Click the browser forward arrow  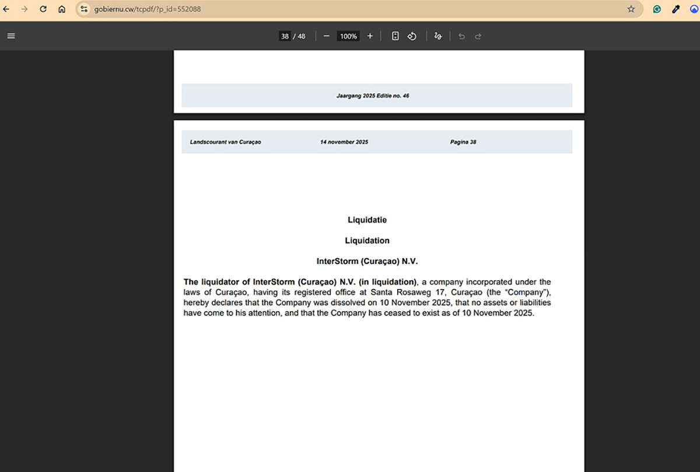tap(24, 9)
